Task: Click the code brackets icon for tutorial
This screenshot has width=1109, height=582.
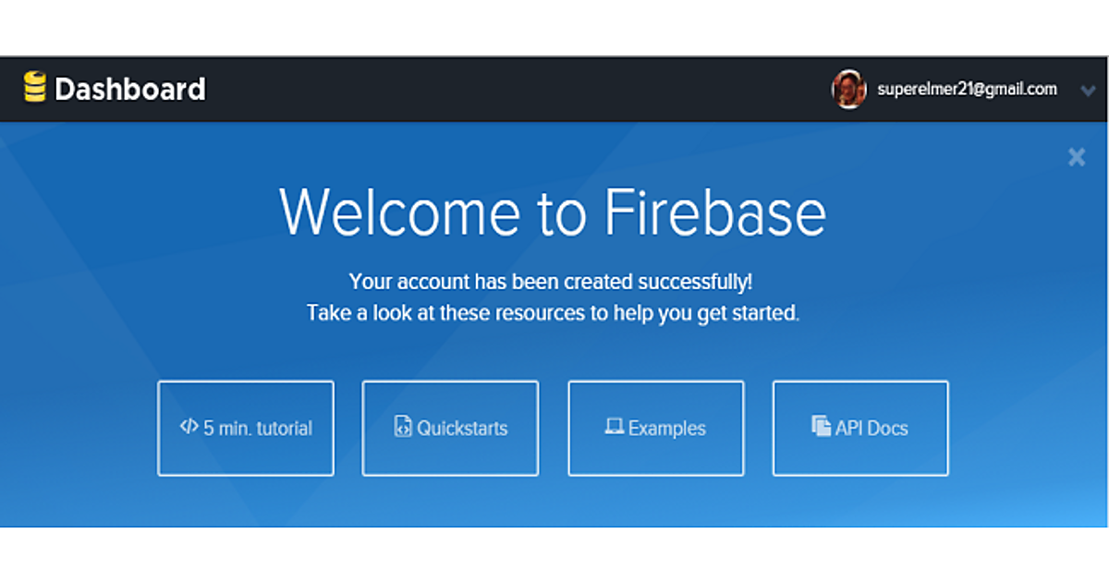Action: point(189,427)
